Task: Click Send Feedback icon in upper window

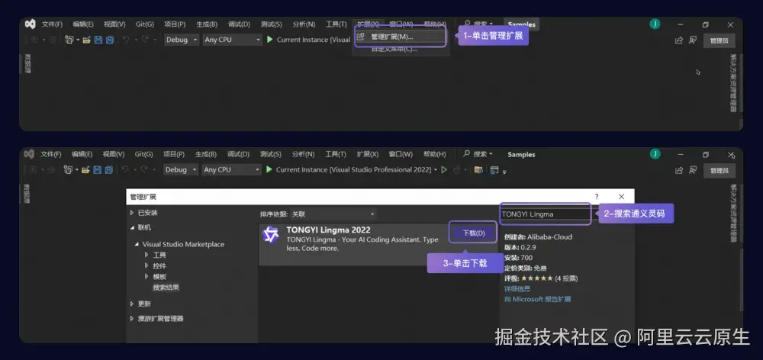Action: coord(693,40)
